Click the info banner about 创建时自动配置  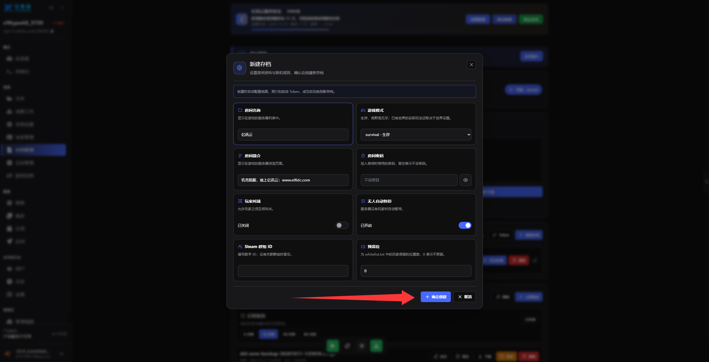(x=354, y=91)
